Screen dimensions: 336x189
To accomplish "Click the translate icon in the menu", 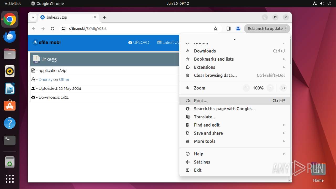I will click(x=188, y=117).
